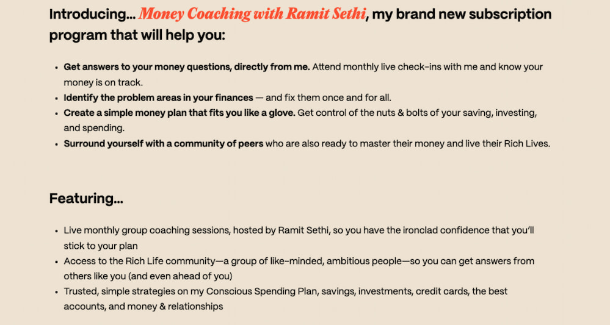610x325 pixels.
Task: Click the line 'accounts, and money & relationships'
Action: [143, 307]
